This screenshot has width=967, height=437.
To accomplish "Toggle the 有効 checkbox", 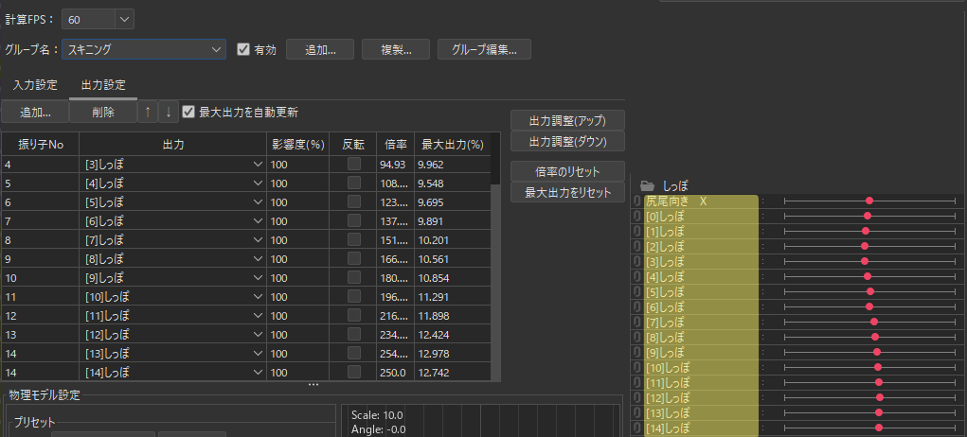I will coord(243,50).
